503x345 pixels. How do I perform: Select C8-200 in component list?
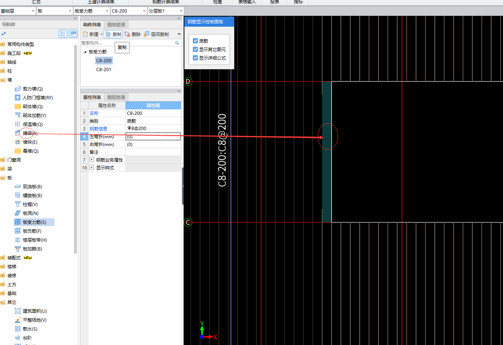coord(104,61)
